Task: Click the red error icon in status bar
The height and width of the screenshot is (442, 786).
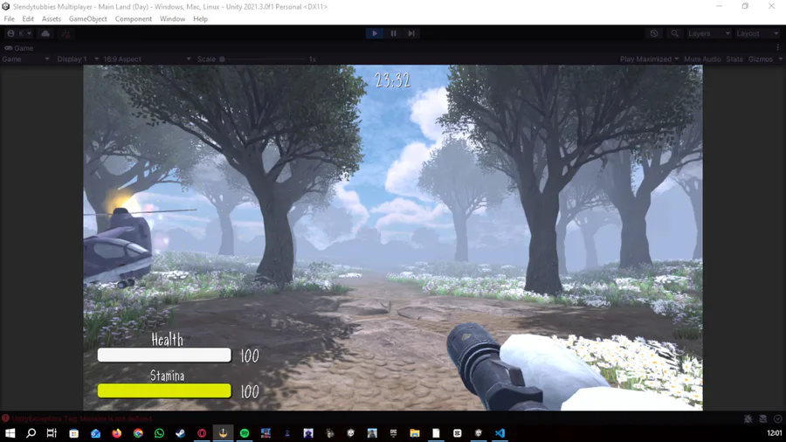Action: click(x=5, y=418)
